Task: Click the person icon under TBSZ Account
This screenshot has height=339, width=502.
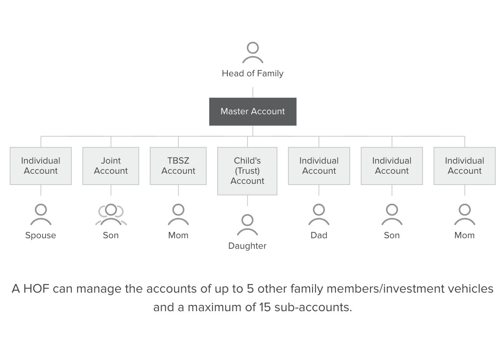Action: point(178,215)
